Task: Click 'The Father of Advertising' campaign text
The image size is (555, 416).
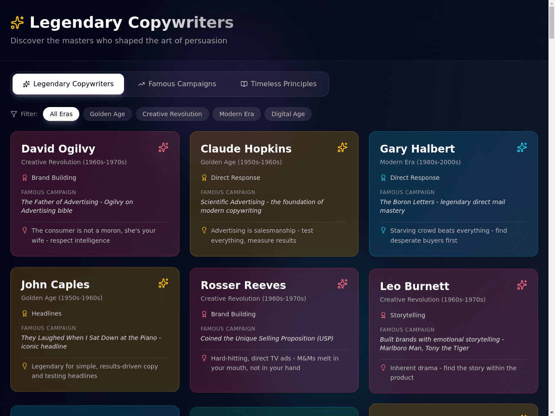Action: point(77,206)
